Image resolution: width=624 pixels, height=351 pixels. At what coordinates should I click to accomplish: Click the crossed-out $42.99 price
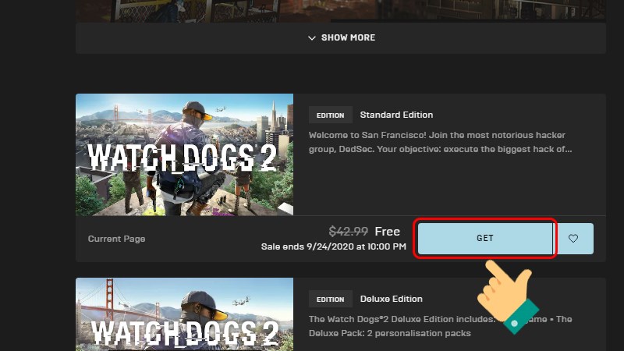click(348, 231)
